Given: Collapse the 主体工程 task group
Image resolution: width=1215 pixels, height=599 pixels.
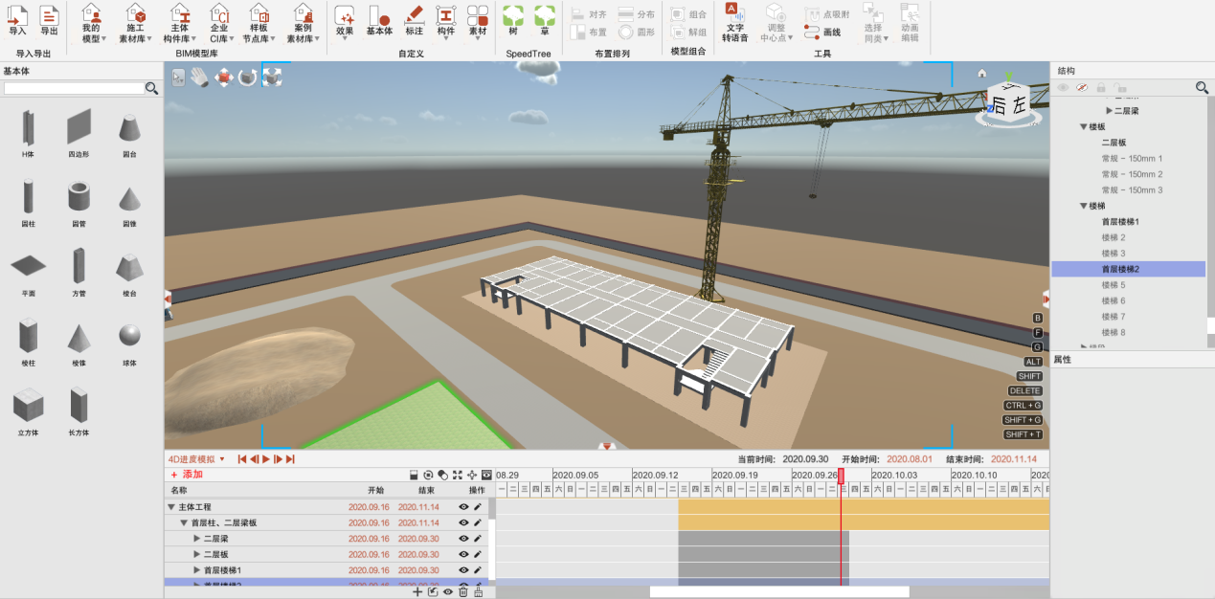Looking at the screenshot, I should pos(170,508).
